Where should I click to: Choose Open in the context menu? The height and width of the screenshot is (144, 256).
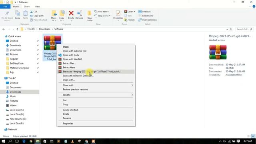tap(96, 47)
